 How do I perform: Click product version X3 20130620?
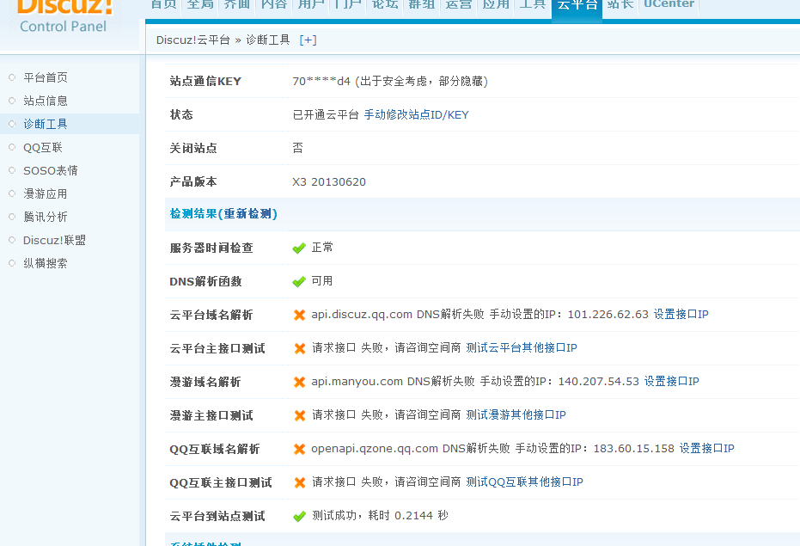coord(329,182)
